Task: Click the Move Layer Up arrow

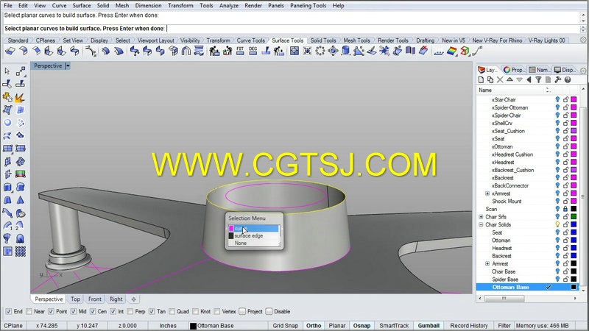Action: coord(509,79)
